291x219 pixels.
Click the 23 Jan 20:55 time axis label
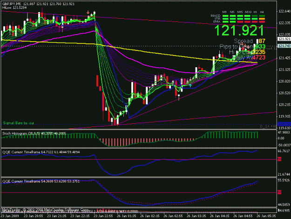34,216
